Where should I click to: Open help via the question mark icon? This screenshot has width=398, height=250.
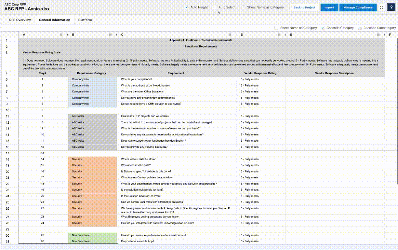click(x=391, y=7)
